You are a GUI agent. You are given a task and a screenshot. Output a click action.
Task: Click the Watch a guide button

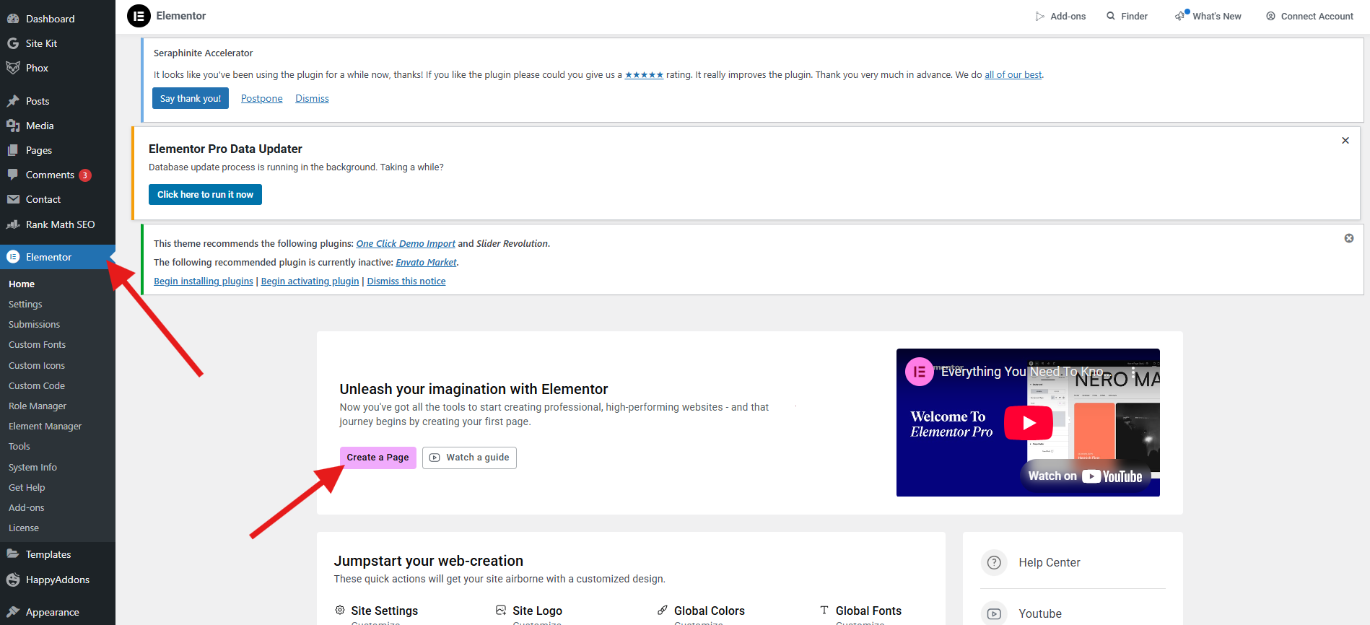[x=469, y=458]
